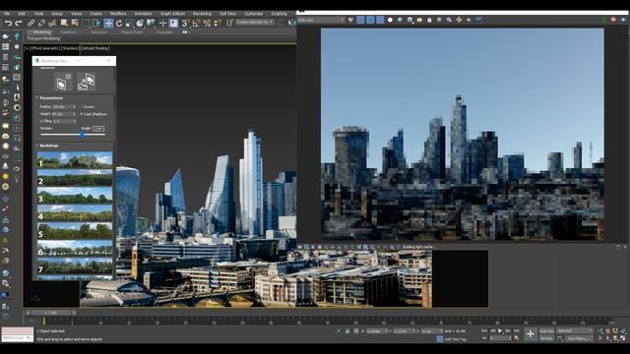The image size is (630, 354).
Task: Open the Rendering menu
Action: (x=202, y=14)
